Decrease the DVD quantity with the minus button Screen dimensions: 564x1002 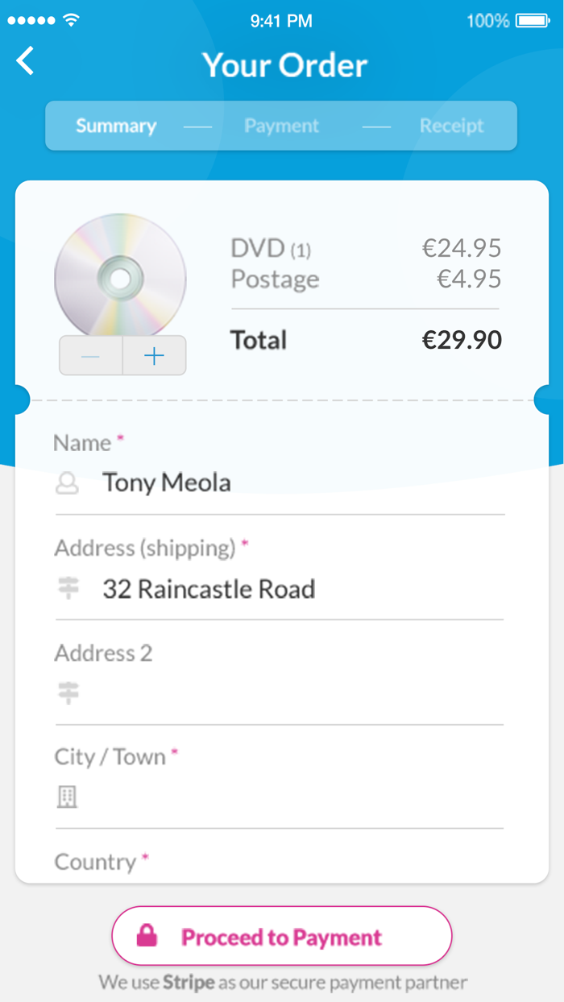click(90, 354)
